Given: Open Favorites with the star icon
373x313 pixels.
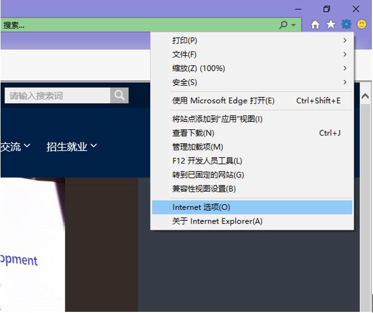Looking at the screenshot, I should [331, 25].
